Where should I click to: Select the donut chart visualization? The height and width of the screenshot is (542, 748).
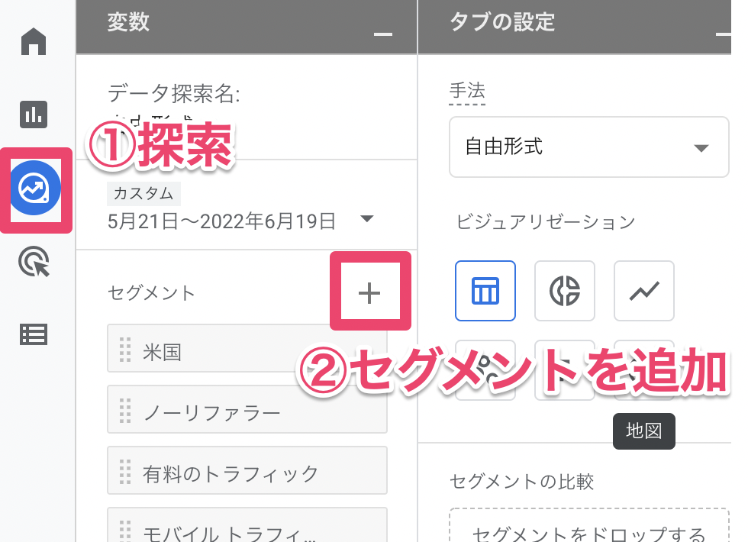(565, 290)
